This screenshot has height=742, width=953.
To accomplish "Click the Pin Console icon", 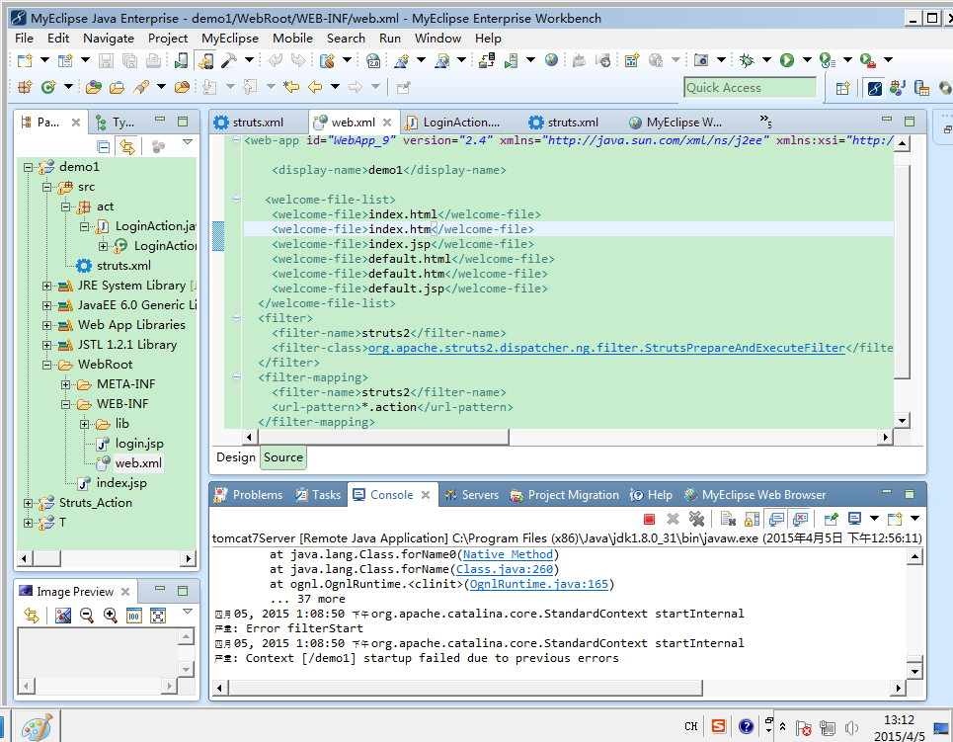I will click(831, 519).
